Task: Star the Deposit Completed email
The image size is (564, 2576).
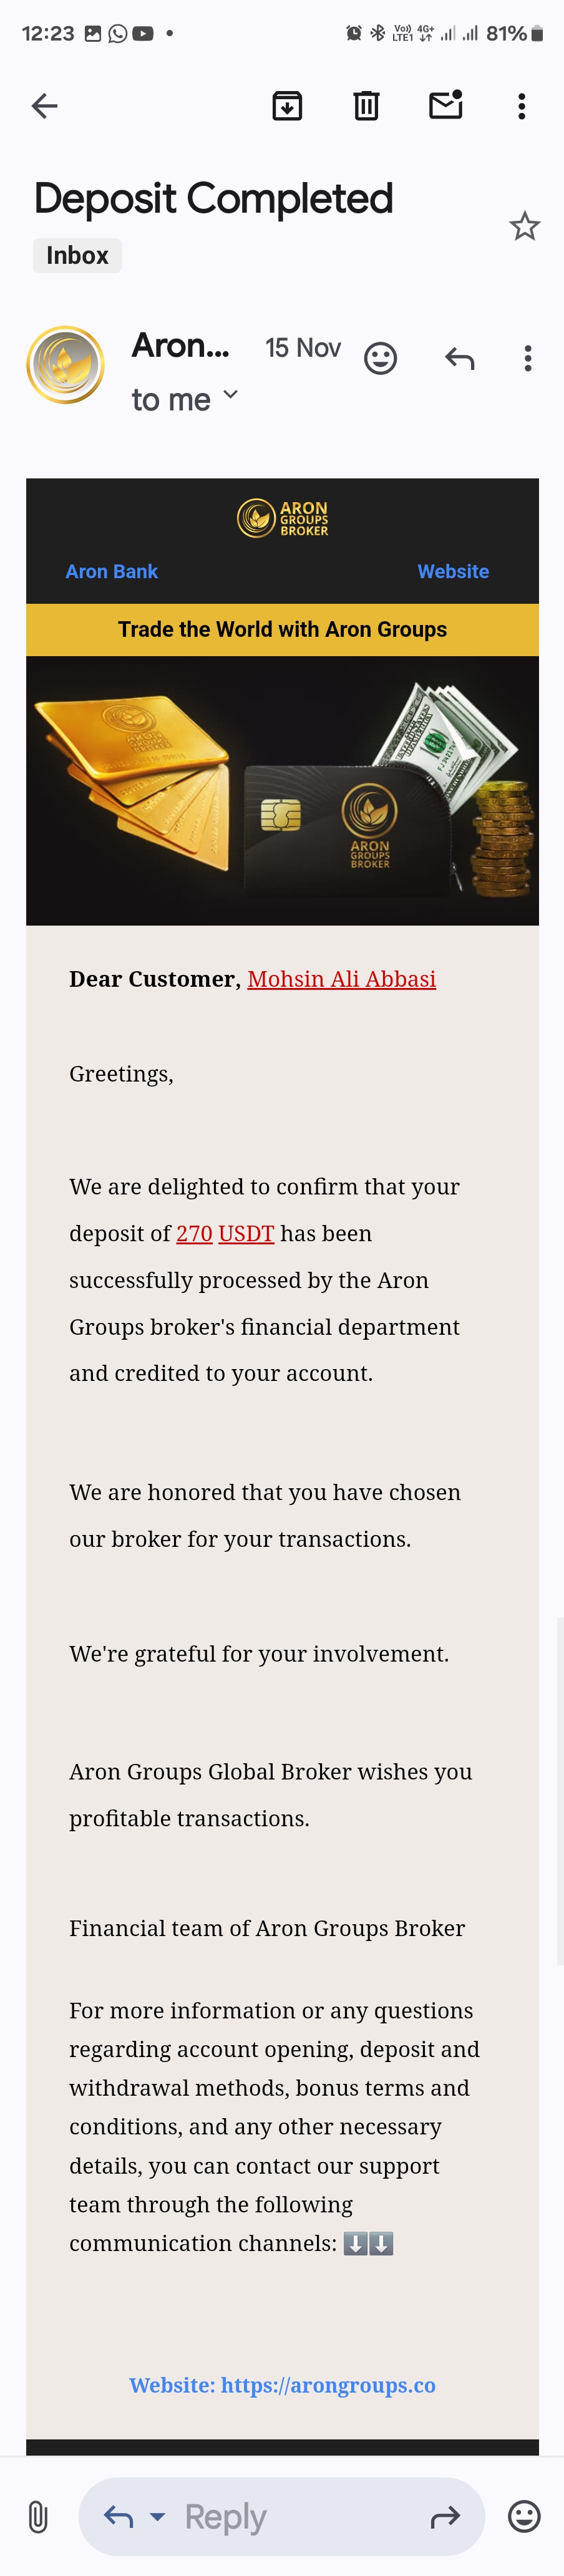Action: pyautogui.click(x=524, y=226)
